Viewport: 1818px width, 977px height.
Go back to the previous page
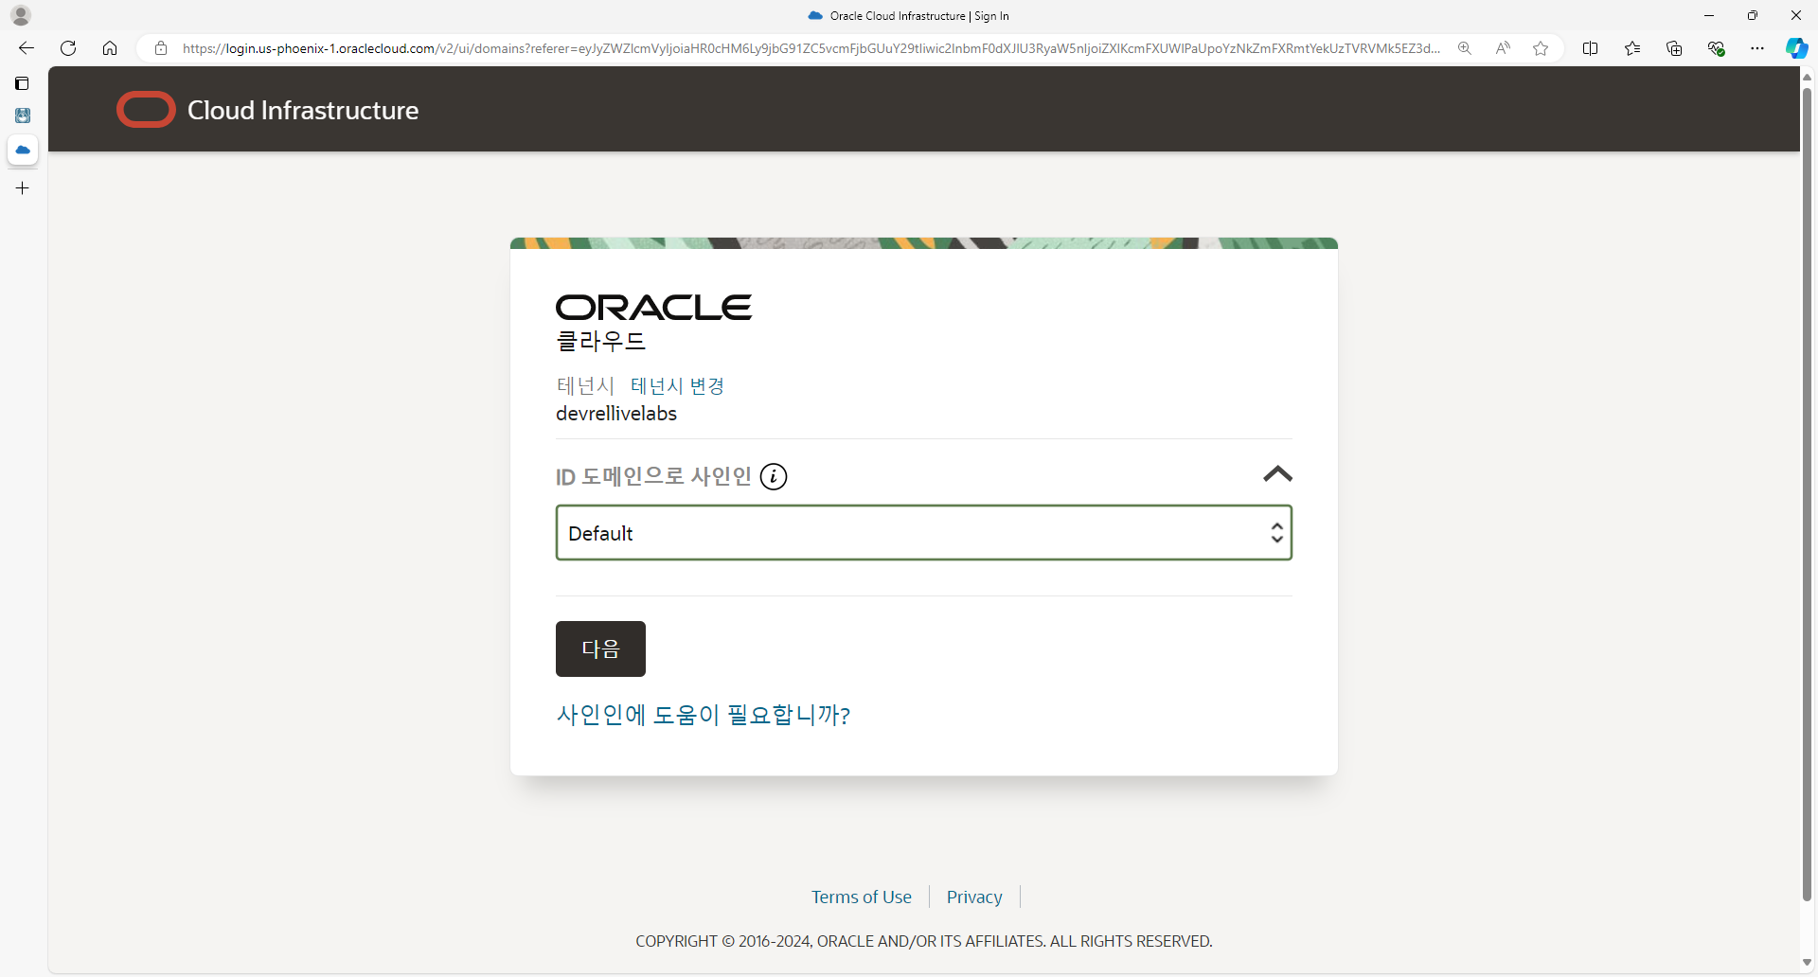point(27,48)
